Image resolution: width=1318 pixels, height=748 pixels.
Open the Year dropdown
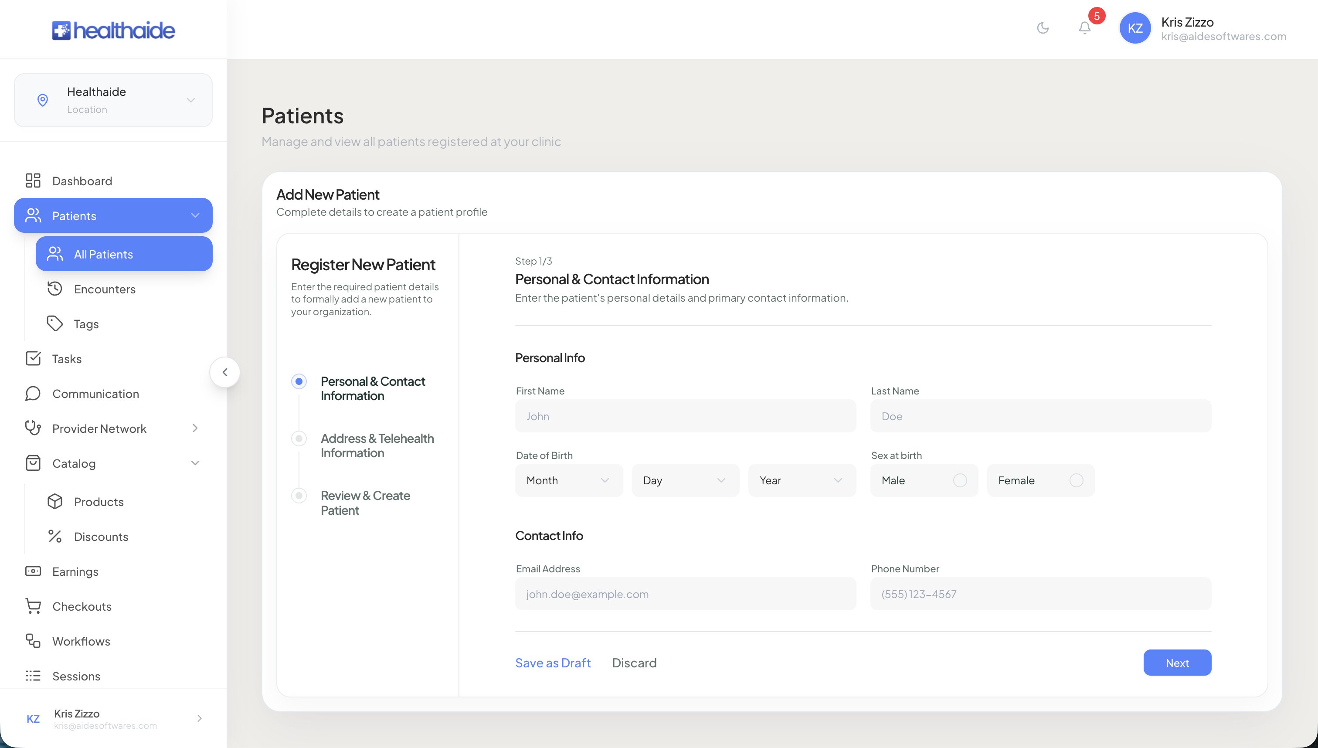(x=802, y=480)
